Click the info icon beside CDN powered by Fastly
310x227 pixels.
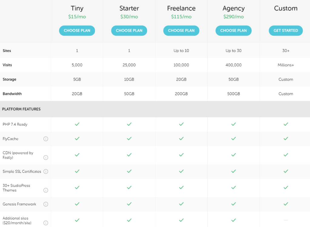pos(46,157)
